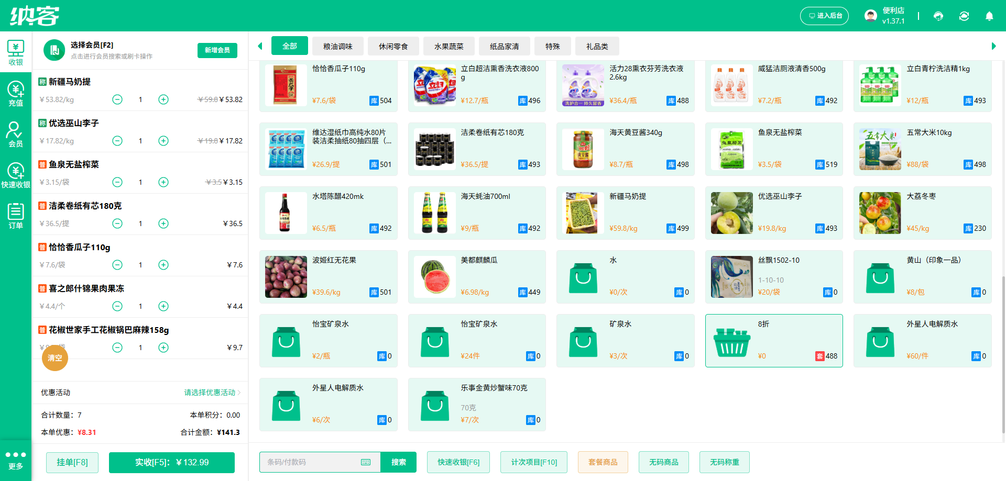The height and width of the screenshot is (481, 1006).
Task: Click the keyboard icon in barcode field
Action: [x=366, y=462]
